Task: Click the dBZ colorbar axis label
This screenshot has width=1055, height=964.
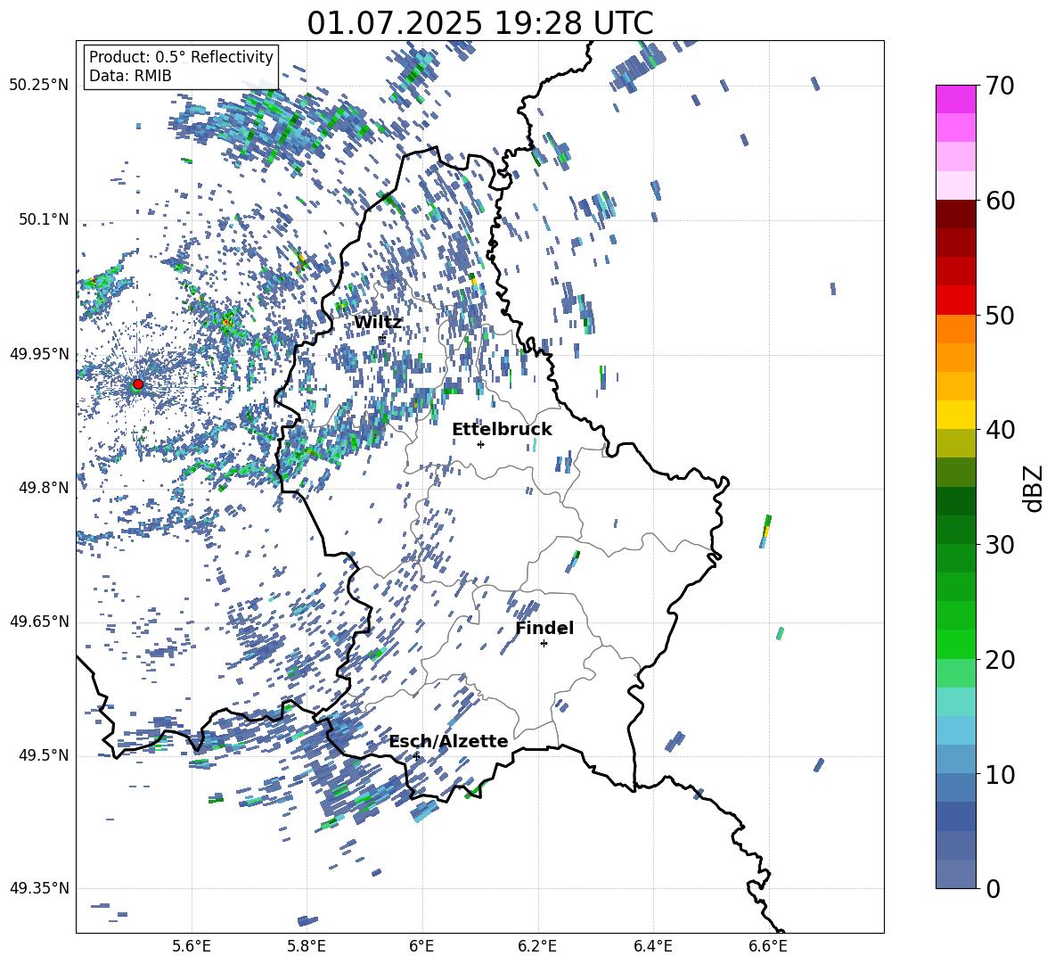Action: click(1035, 488)
